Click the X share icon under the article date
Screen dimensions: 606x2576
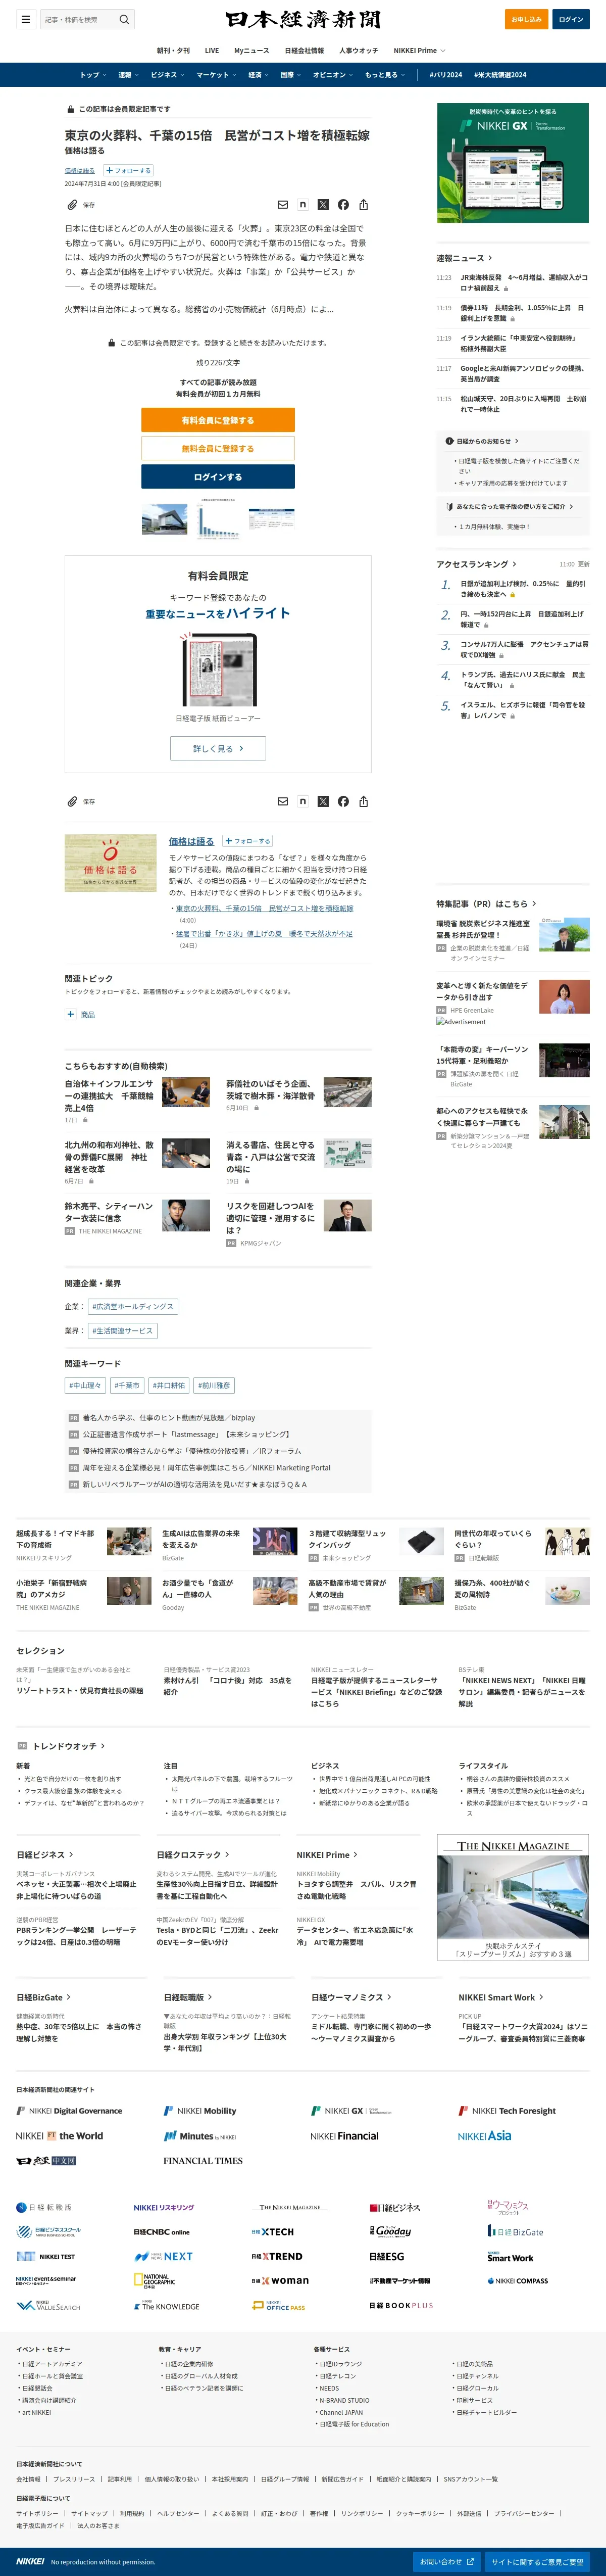coord(323,204)
